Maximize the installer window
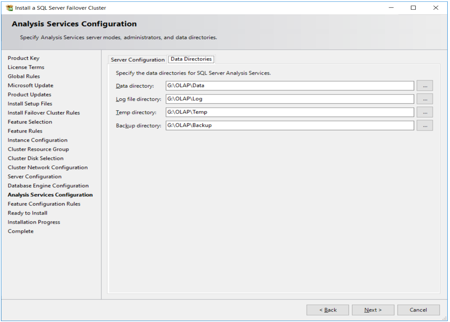Image resolution: width=450 pixels, height=322 pixels. (x=413, y=8)
